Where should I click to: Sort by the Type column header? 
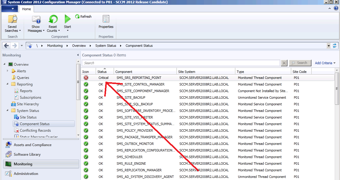pos(263,71)
